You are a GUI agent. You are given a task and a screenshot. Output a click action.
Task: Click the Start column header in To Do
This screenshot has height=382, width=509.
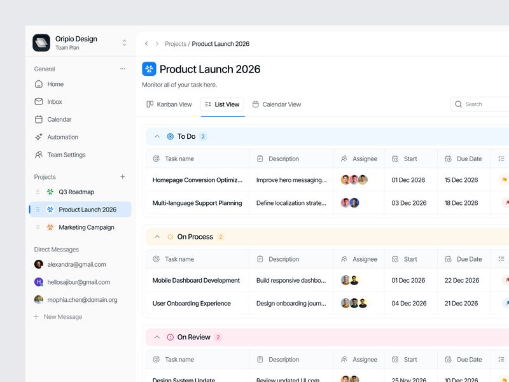coord(410,159)
